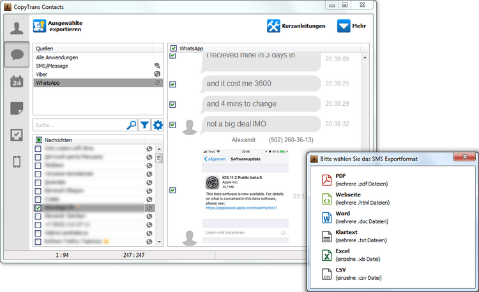Image resolution: width=479 pixels, height=292 pixels.
Task: Open the Calendar sidebar icon
Action: click(17, 82)
